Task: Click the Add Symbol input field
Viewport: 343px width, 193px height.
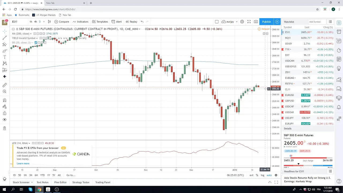Action: click(x=317, y=22)
